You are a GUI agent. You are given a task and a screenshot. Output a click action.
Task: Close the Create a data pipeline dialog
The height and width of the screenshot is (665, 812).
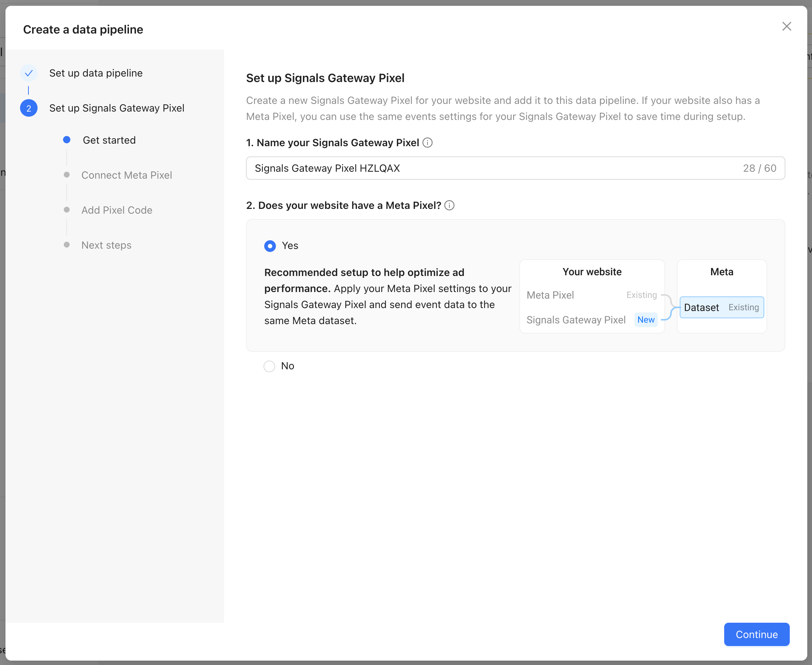point(786,26)
